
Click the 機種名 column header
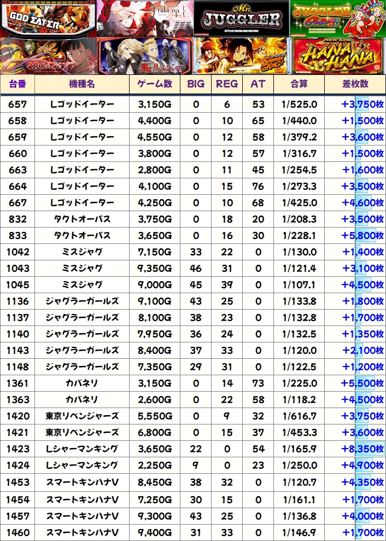82,85
